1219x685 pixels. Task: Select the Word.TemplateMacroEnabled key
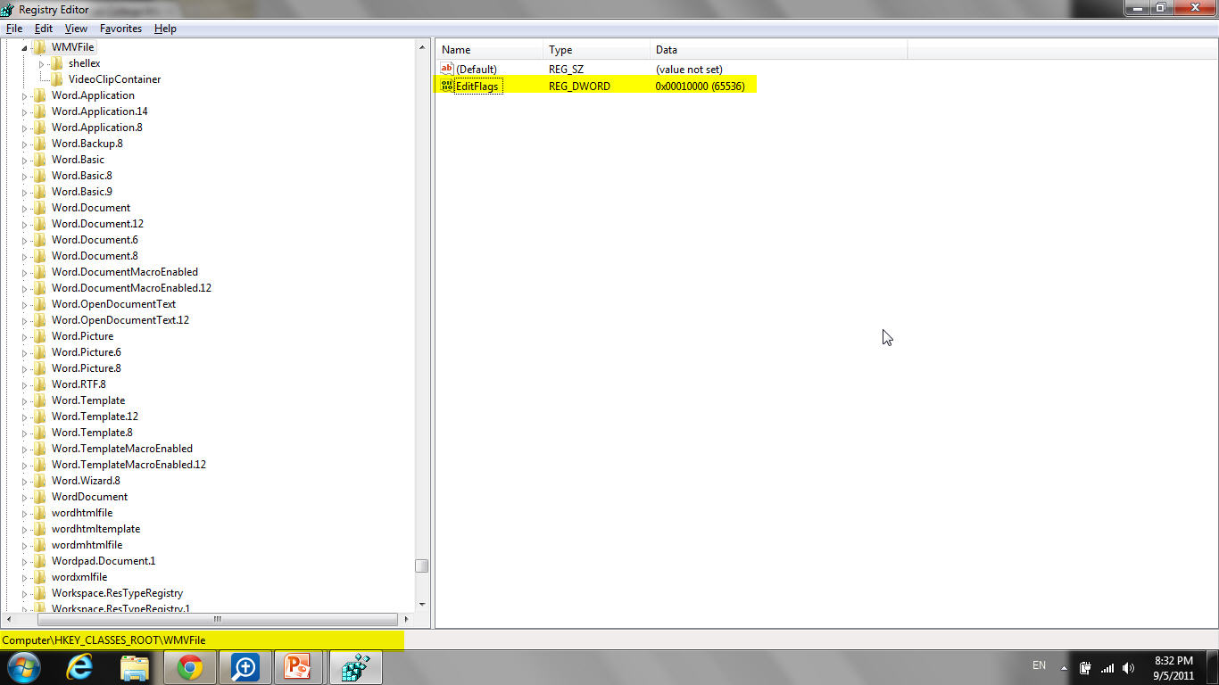[x=122, y=449]
